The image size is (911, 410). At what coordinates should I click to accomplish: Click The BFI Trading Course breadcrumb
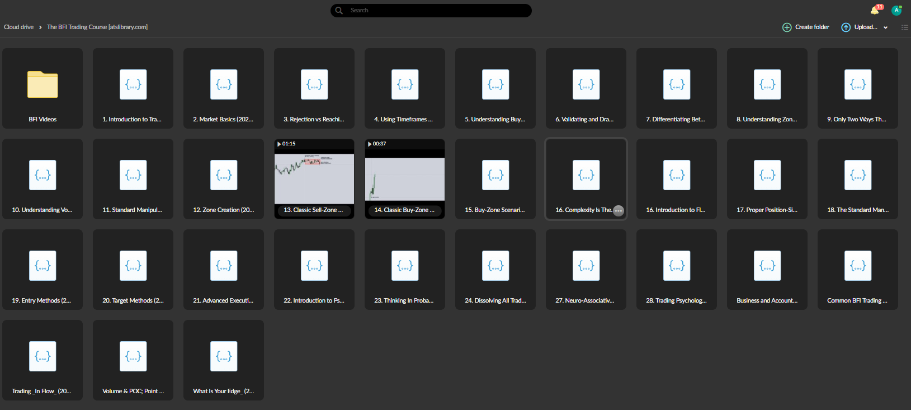[97, 27]
